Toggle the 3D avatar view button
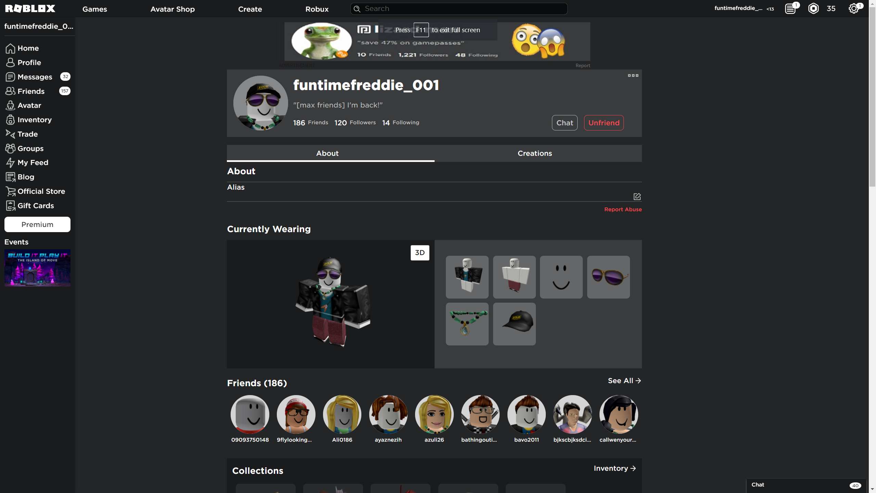 (419, 252)
